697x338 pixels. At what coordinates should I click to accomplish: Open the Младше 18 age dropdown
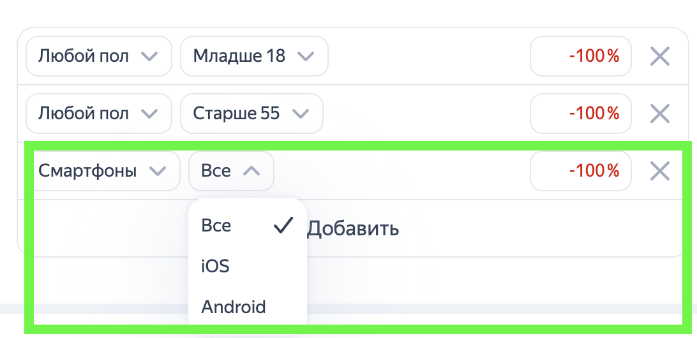click(253, 56)
